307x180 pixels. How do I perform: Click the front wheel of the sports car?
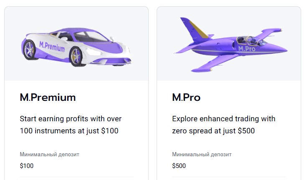[x=76, y=57]
